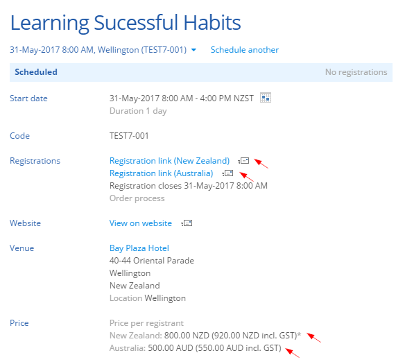
Task: Click the calendar icon beside start date
Action: (x=266, y=98)
